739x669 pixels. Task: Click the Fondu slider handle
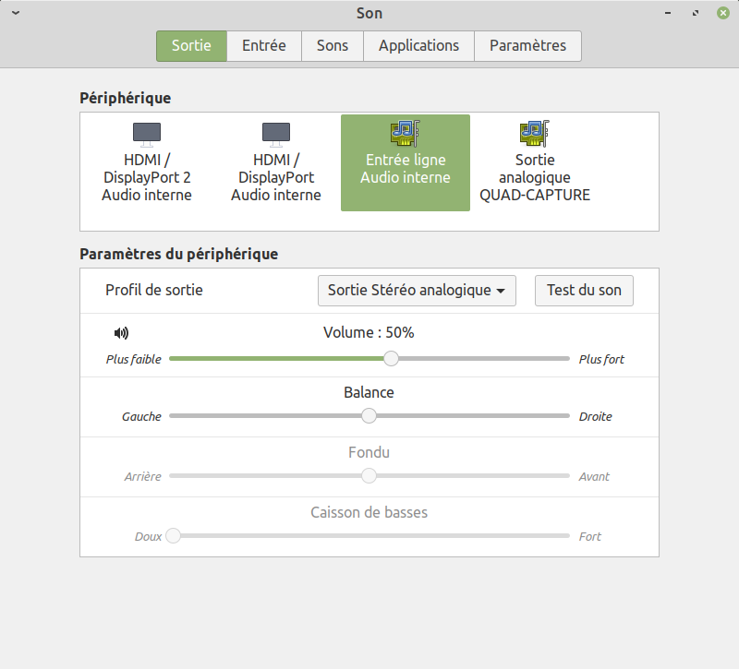[x=369, y=475]
